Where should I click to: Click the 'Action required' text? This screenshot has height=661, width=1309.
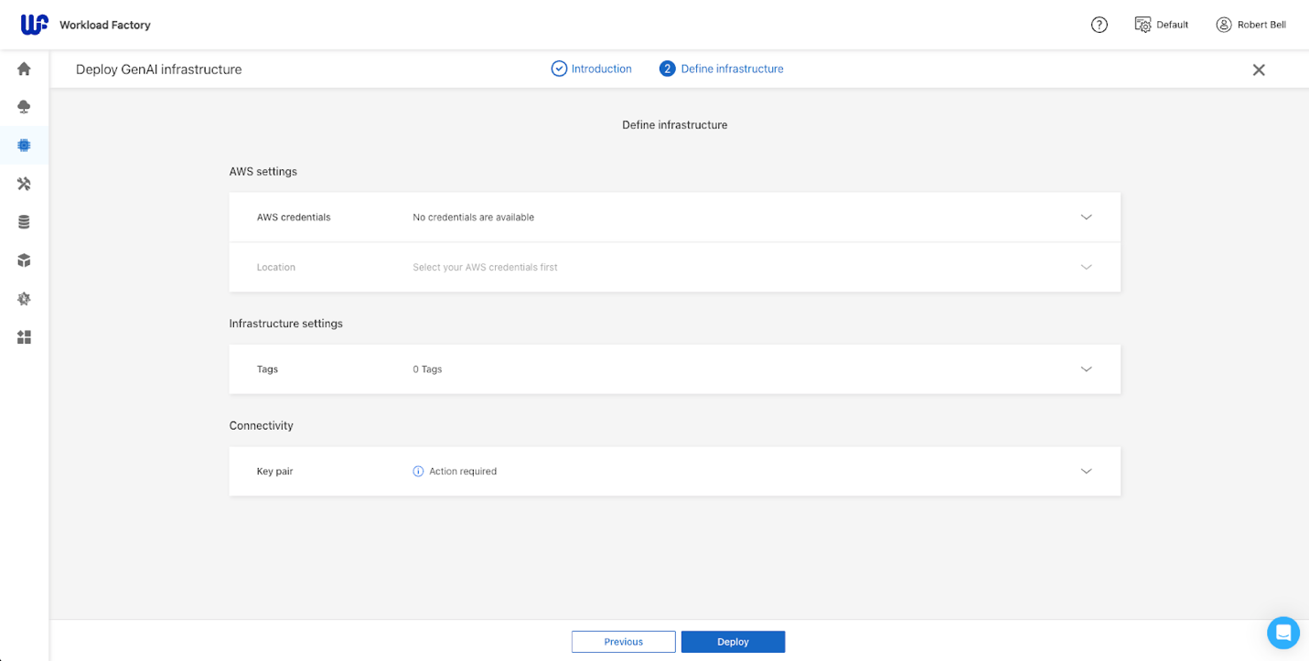coord(463,472)
